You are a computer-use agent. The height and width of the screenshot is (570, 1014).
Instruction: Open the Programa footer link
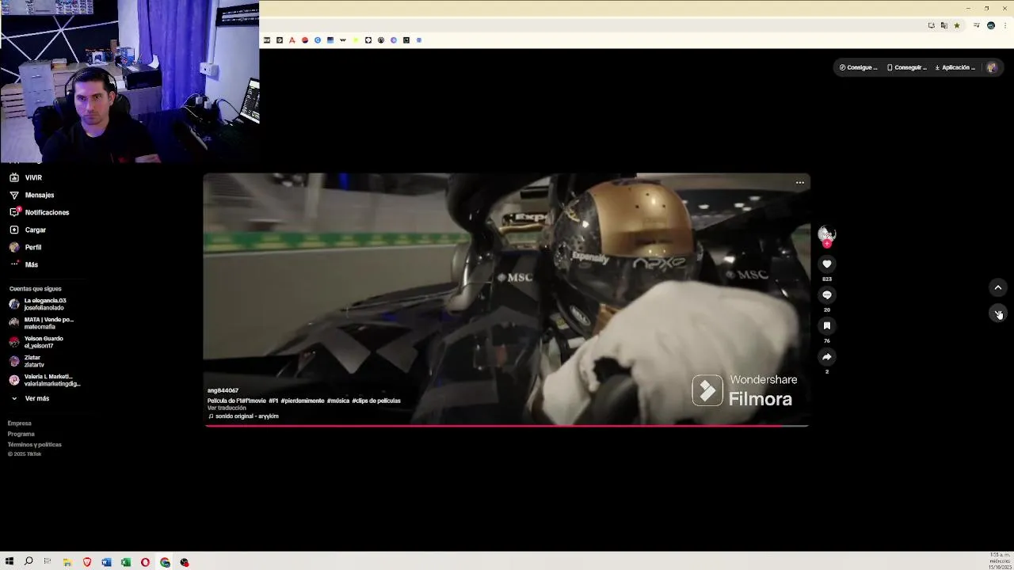coord(21,434)
